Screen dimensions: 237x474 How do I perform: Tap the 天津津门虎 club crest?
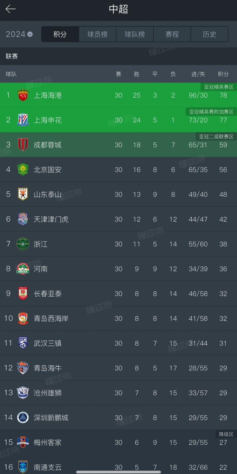pos(23,219)
